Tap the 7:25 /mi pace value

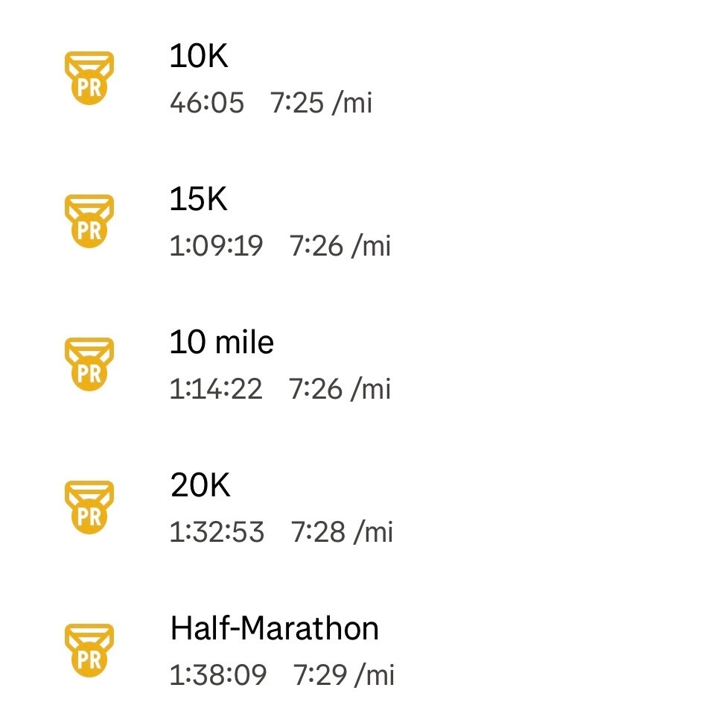pos(321,103)
